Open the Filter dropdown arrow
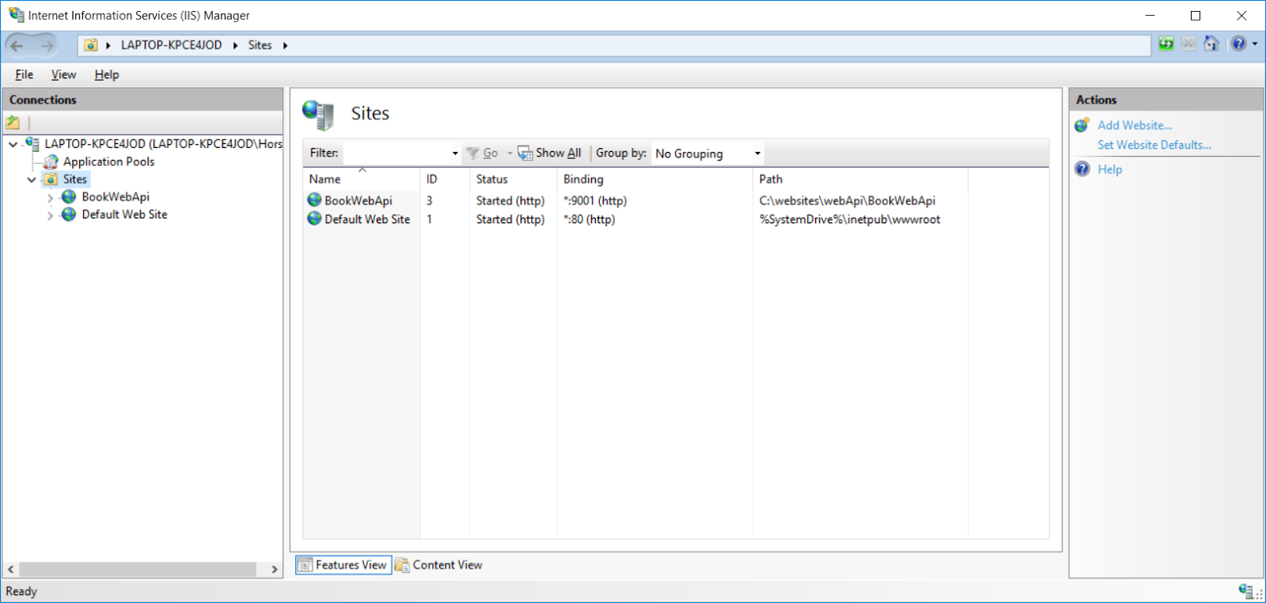 (x=455, y=154)
